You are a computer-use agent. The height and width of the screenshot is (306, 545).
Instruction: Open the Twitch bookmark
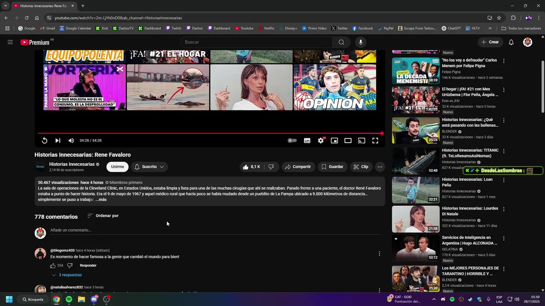[173, 28]
